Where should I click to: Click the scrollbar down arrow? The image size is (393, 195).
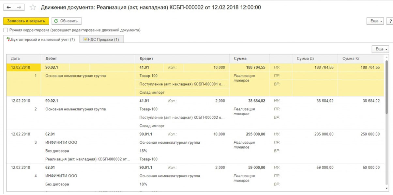click(x=387, y=188)
